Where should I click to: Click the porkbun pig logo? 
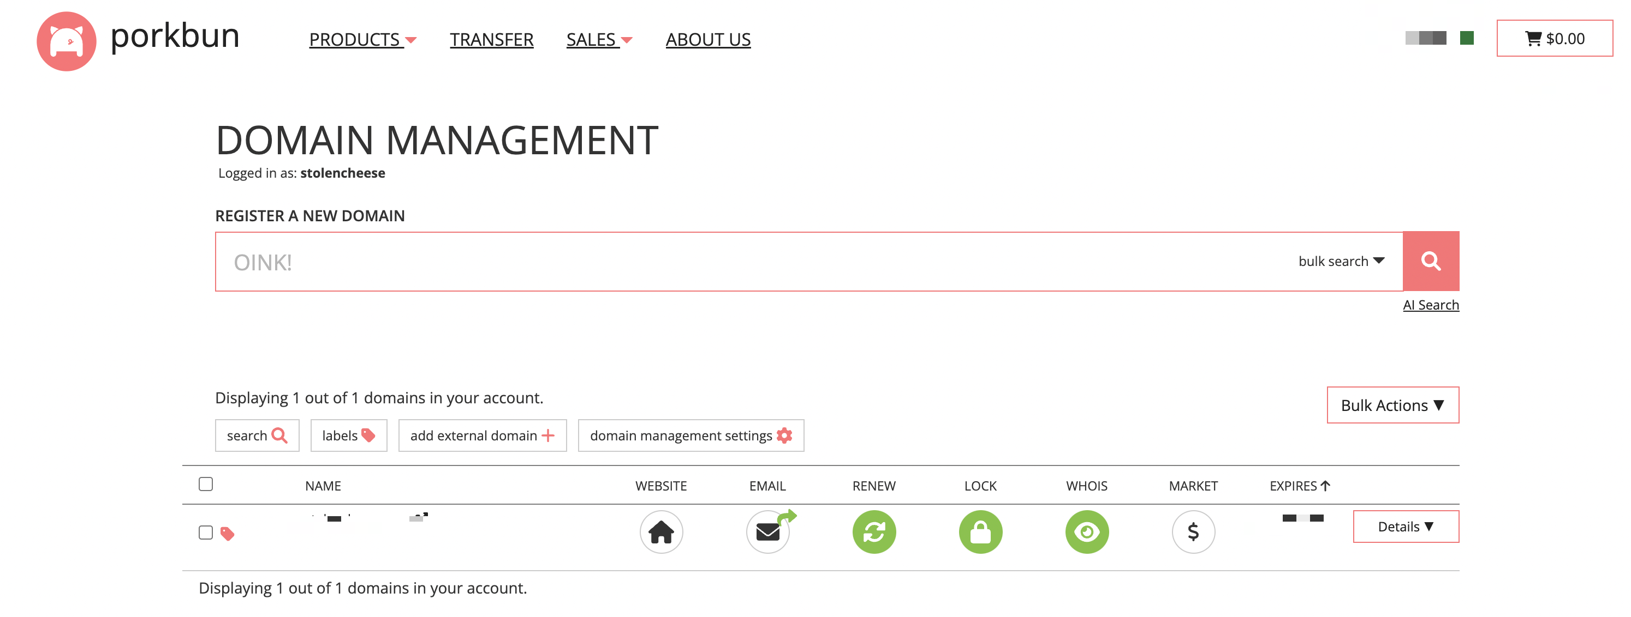pos(67,41)
